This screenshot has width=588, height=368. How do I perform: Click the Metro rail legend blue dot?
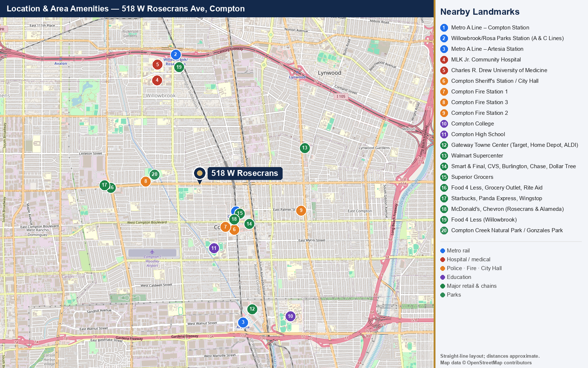pos(442,251)
